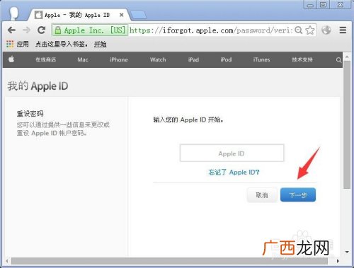Open Watch in Apple navigation
The image size is (354, 268).
pyautogui.click(x=158, y=59)
